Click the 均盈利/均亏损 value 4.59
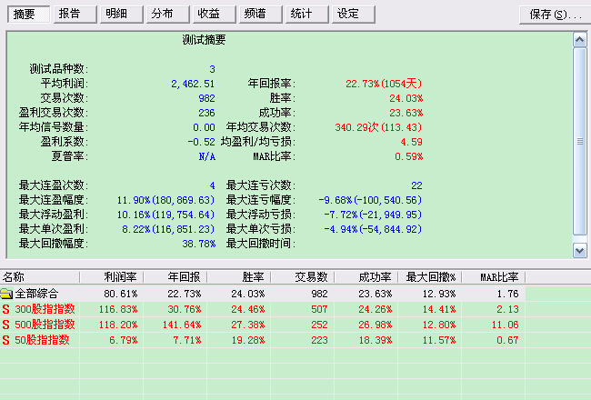Viewport: 591px width, 400px height. (x=411, y=142)
